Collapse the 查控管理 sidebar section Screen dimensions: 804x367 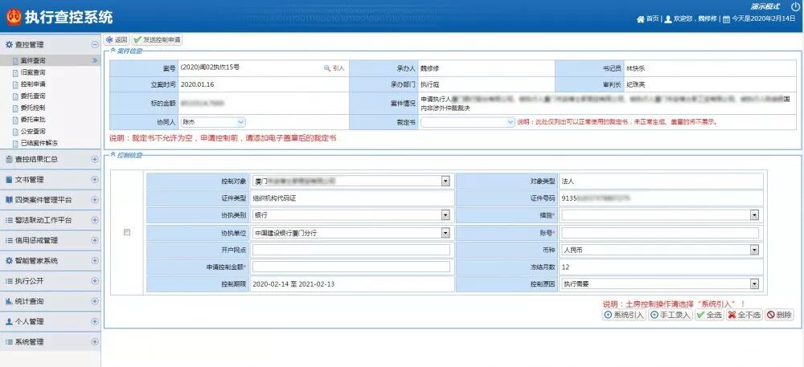click(x=94, y=45)
